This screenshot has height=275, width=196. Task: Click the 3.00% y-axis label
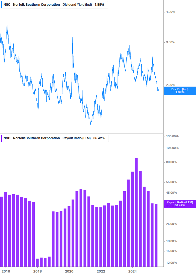click(x=170, y=42)
